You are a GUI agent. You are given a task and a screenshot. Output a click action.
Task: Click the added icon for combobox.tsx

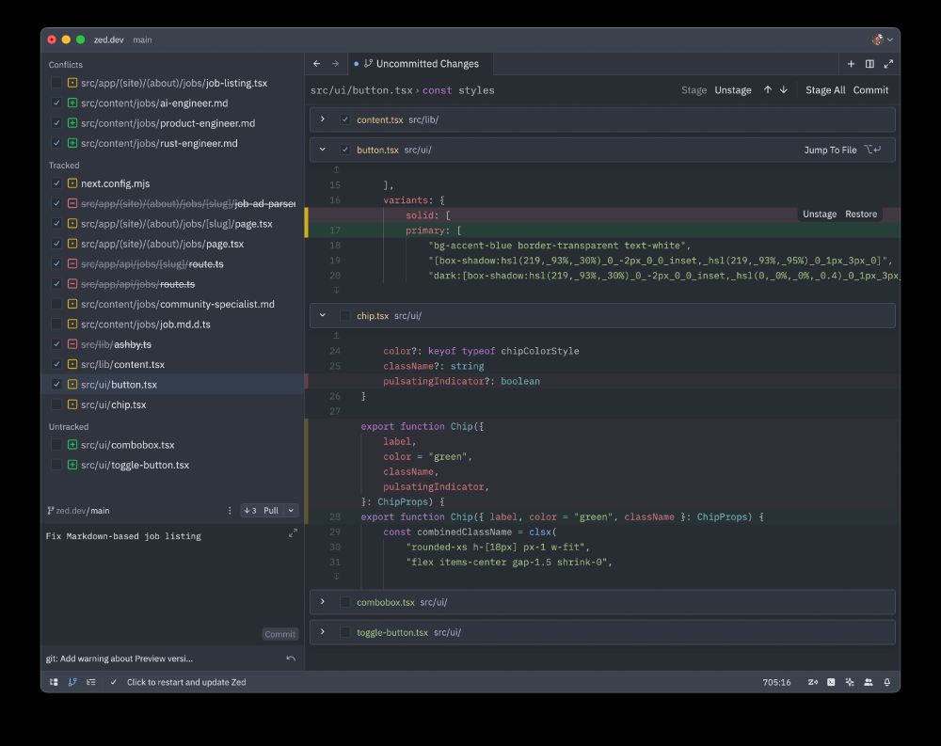[x=72, y=445]
